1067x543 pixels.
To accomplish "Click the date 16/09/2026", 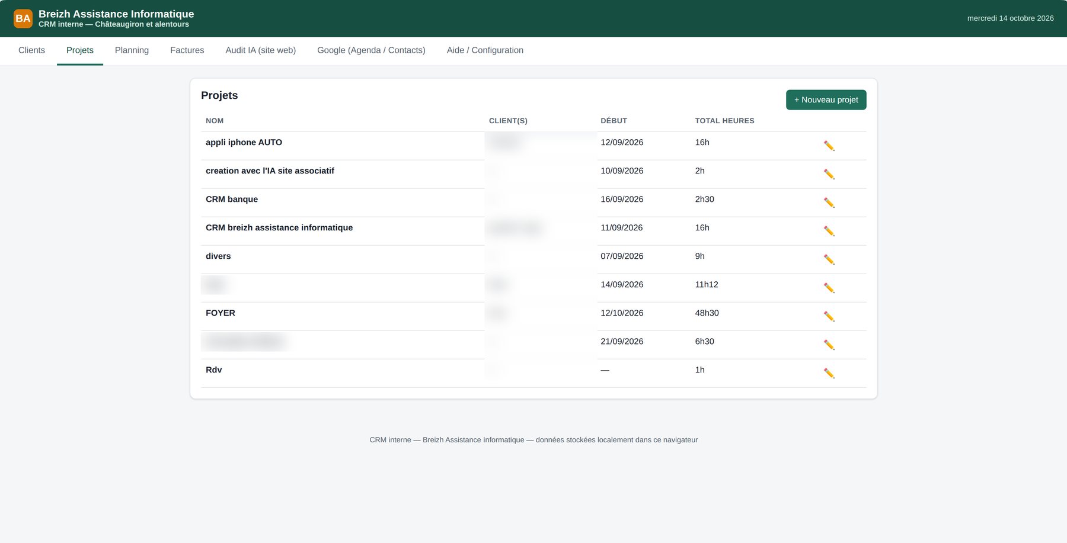I will point(622,199).
